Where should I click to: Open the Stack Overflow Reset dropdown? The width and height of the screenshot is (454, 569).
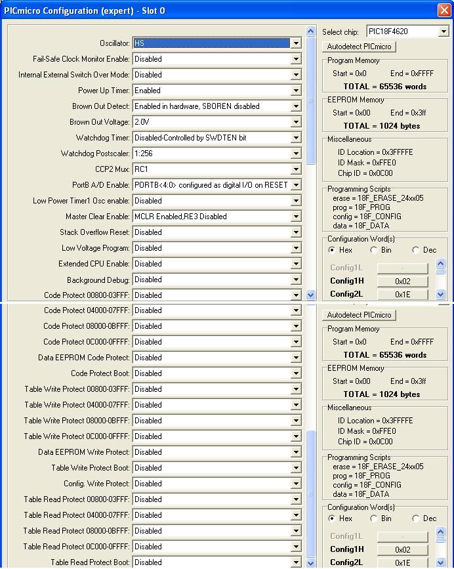click(x=217, y=232)
